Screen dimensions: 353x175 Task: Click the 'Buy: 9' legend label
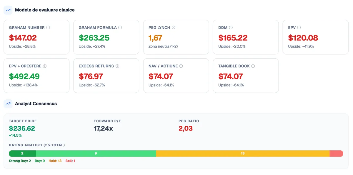click(x=40, y=161)
